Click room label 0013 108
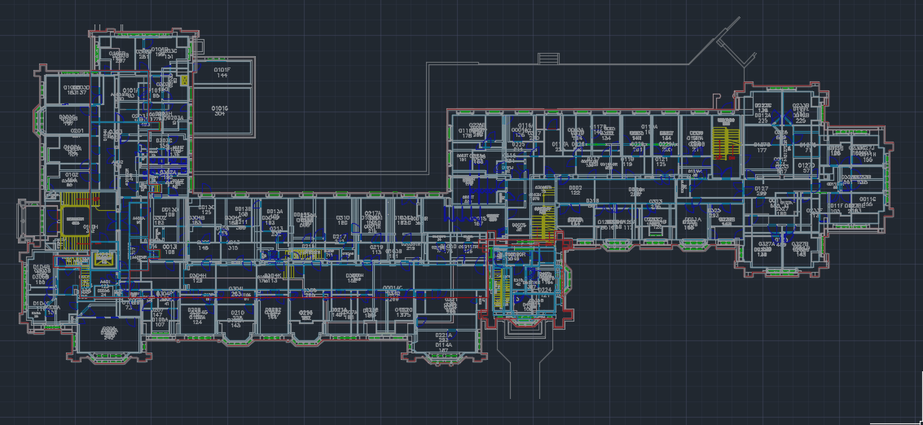The height and width of the screenshot is (425, 923). [x=169, y=250]
